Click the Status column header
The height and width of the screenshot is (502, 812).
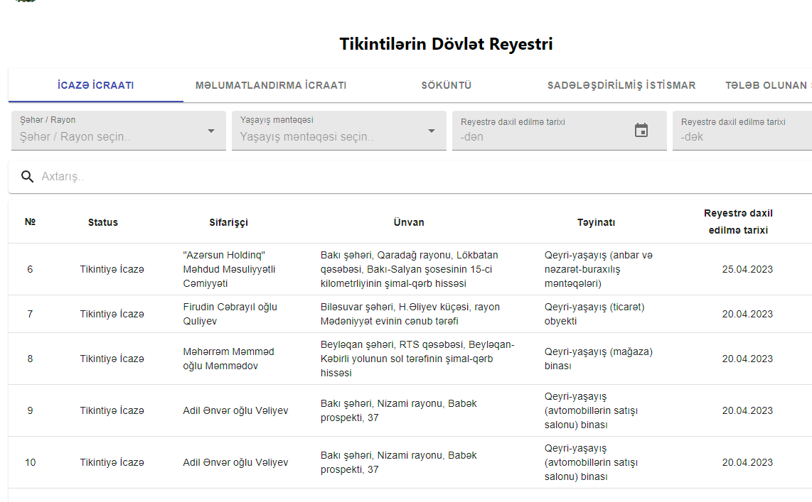tap(103, 222)
